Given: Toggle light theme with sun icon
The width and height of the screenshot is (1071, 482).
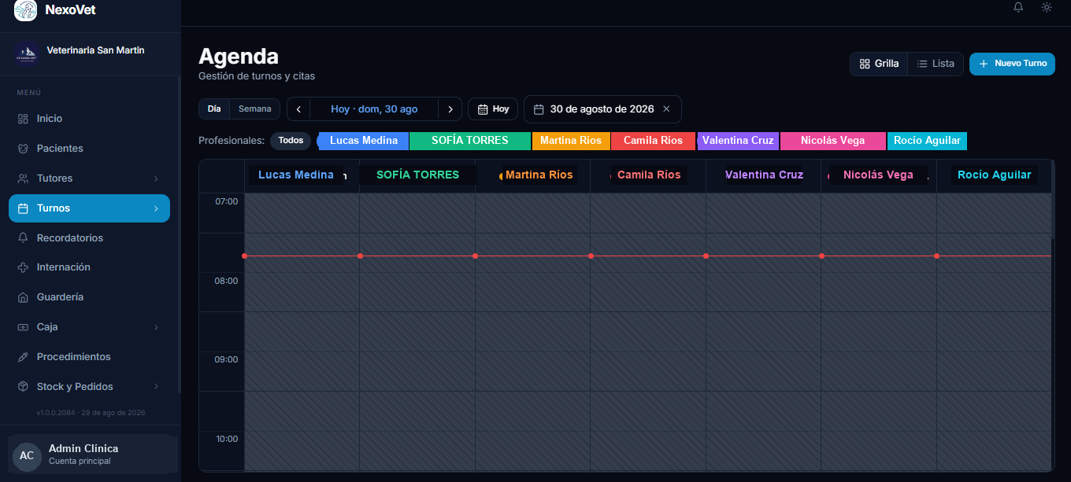Looking at the screenshot, I should pyautogui.click(x=1047, y=7).
